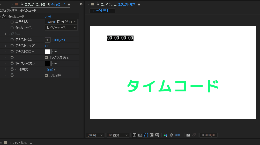260x145 pixels.
Task: Open magnification (50 %) dropdown
Action: [x=95, y=135]
